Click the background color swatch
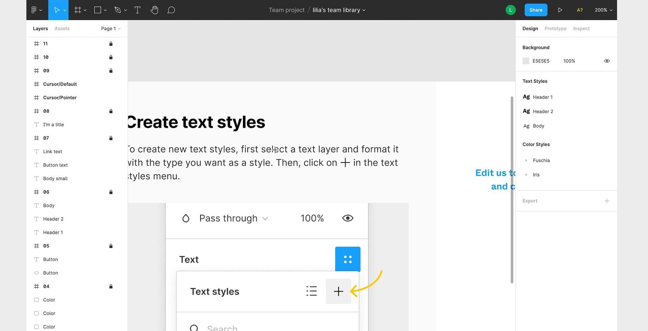This screenshot has width=648, height=331. click(526, 61)
